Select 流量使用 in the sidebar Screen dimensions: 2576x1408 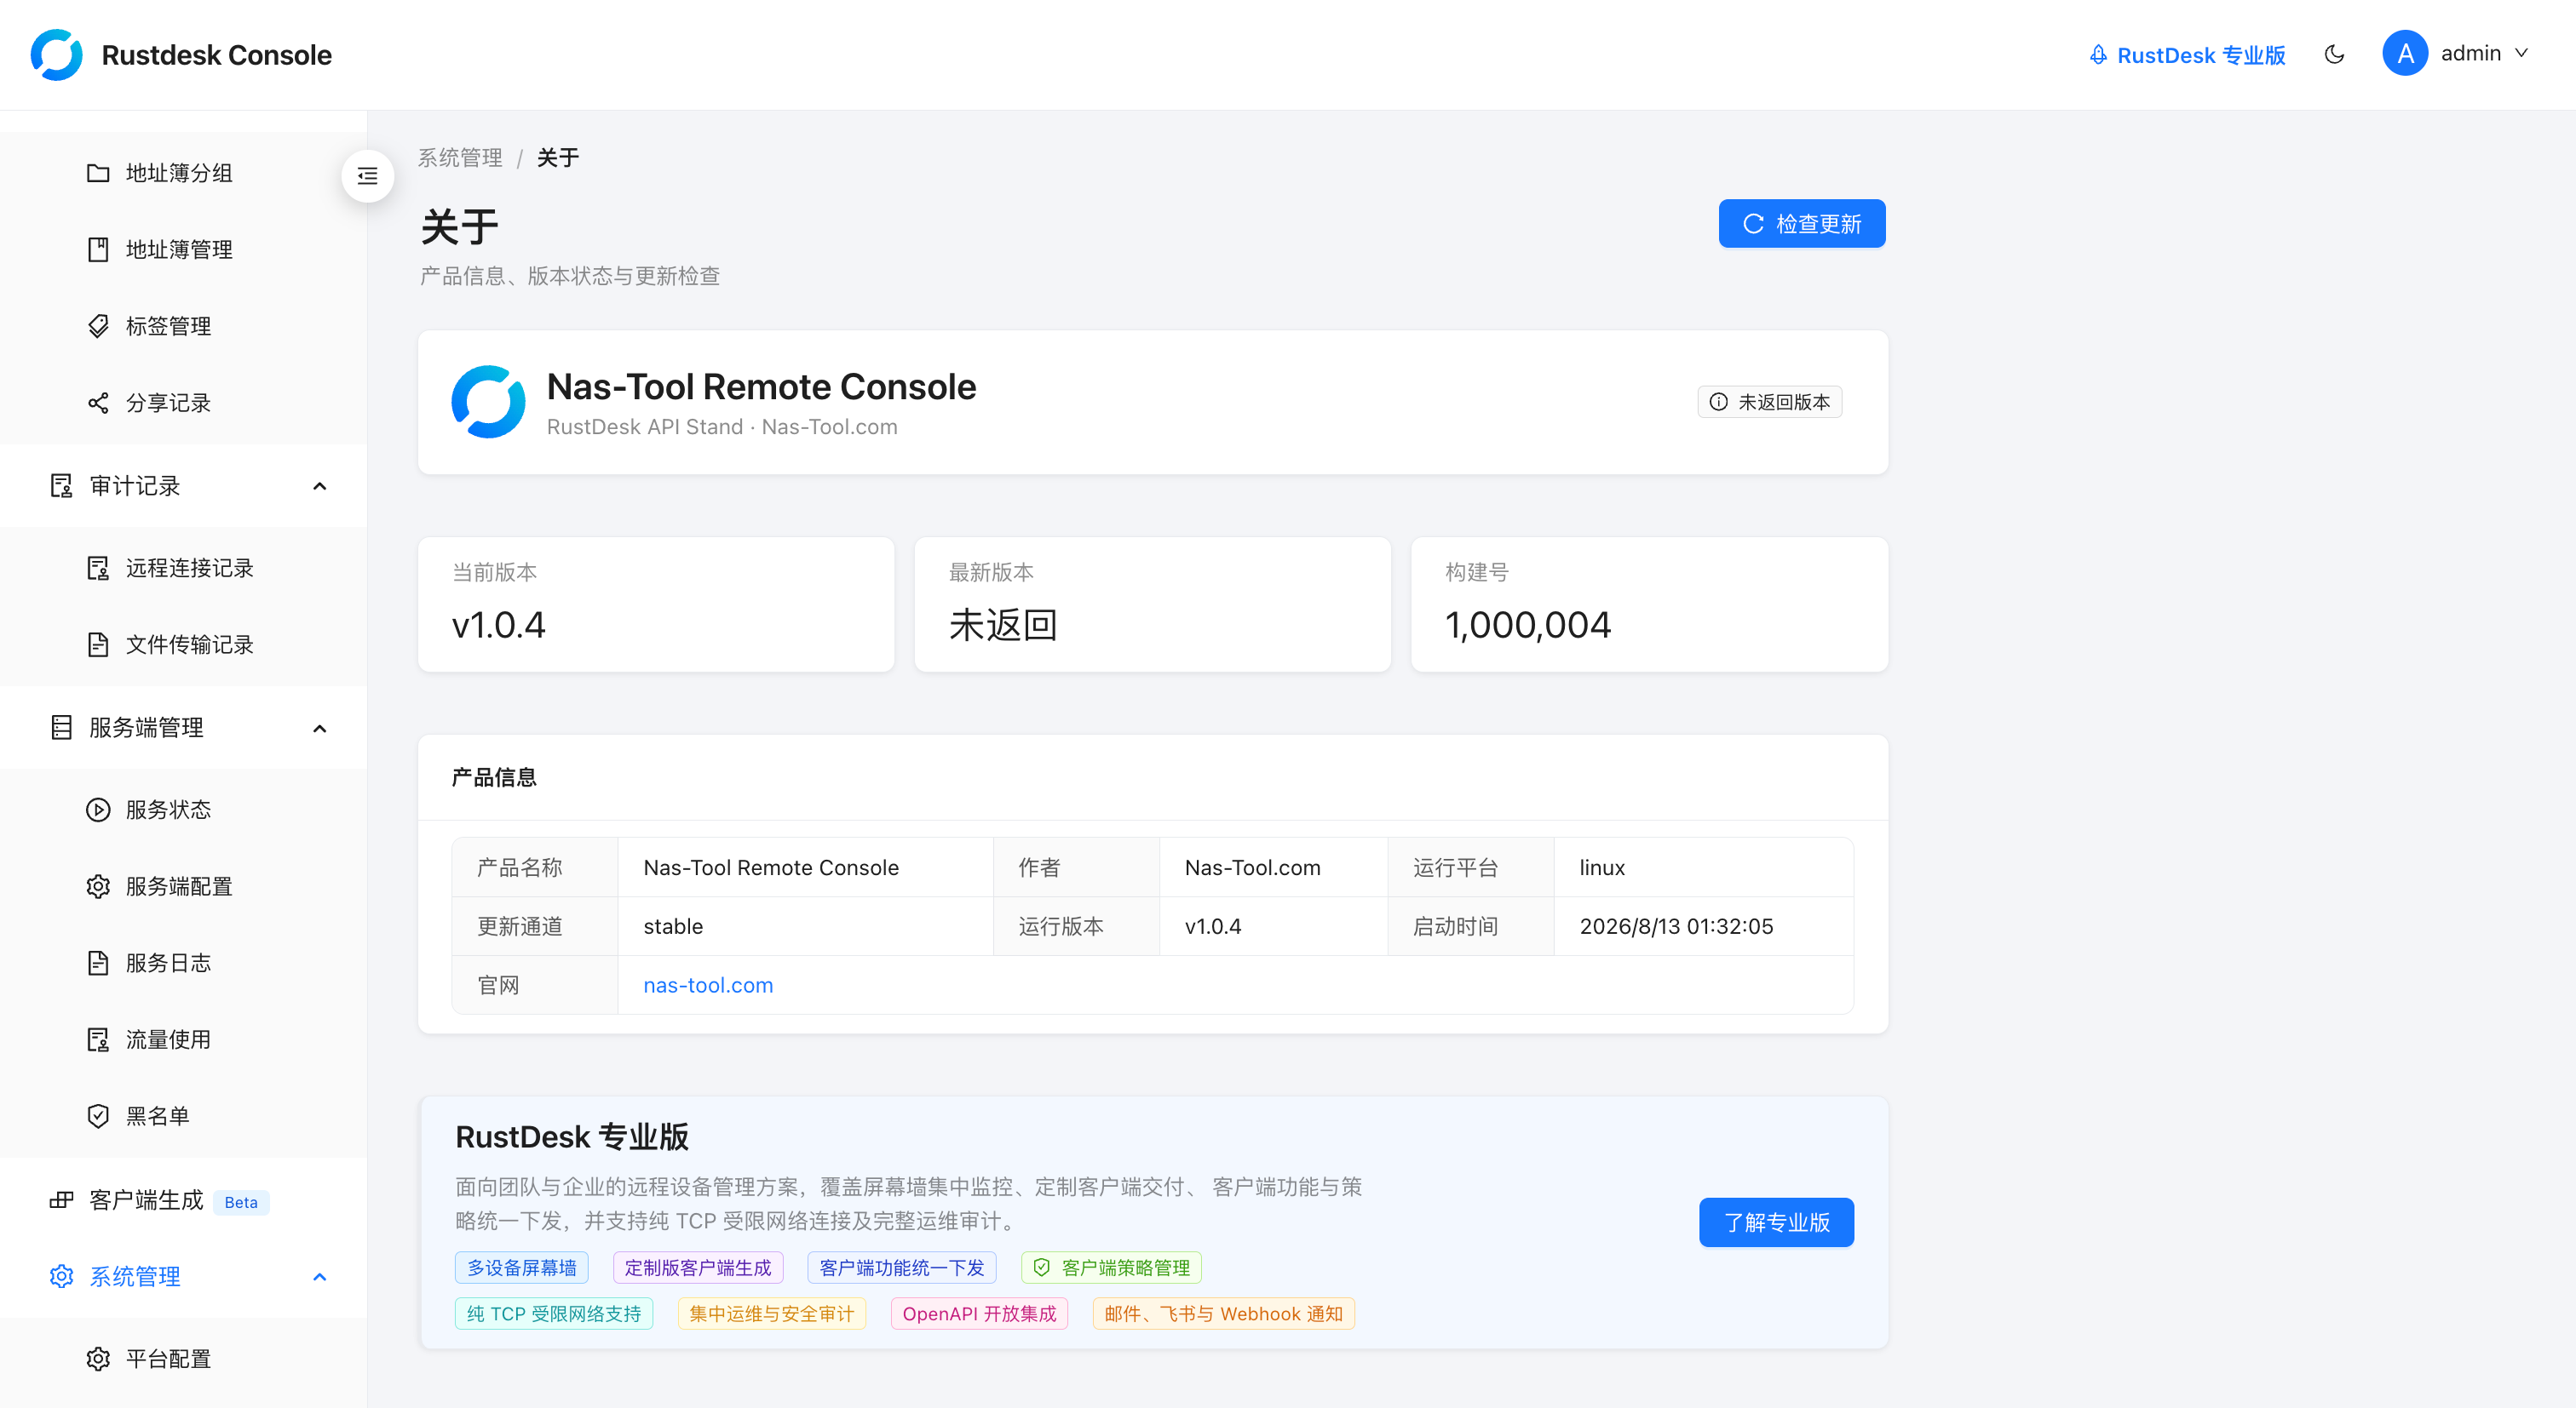184,1039
